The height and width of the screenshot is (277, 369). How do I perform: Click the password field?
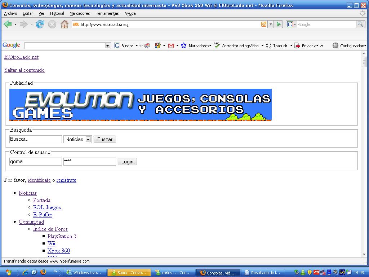[x=90, y=161]
